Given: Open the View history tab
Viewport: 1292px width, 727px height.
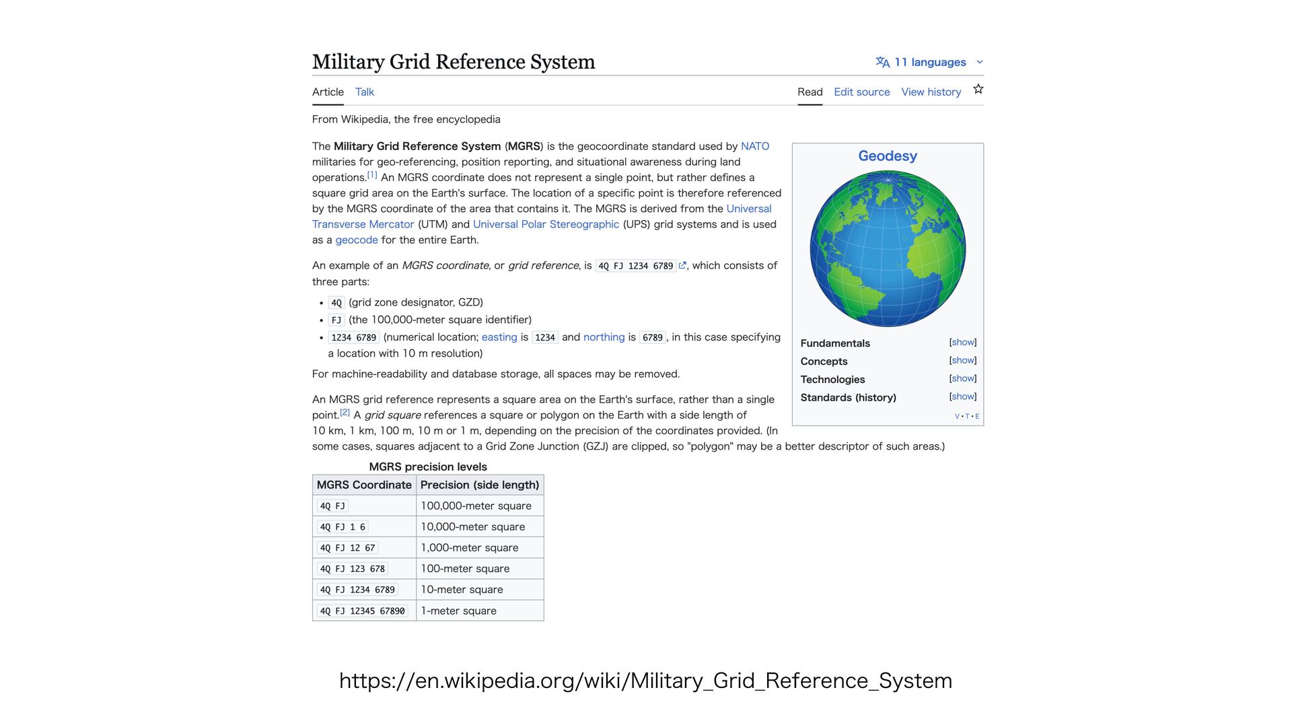Looking at the screenshot, I should click(931, 92).
